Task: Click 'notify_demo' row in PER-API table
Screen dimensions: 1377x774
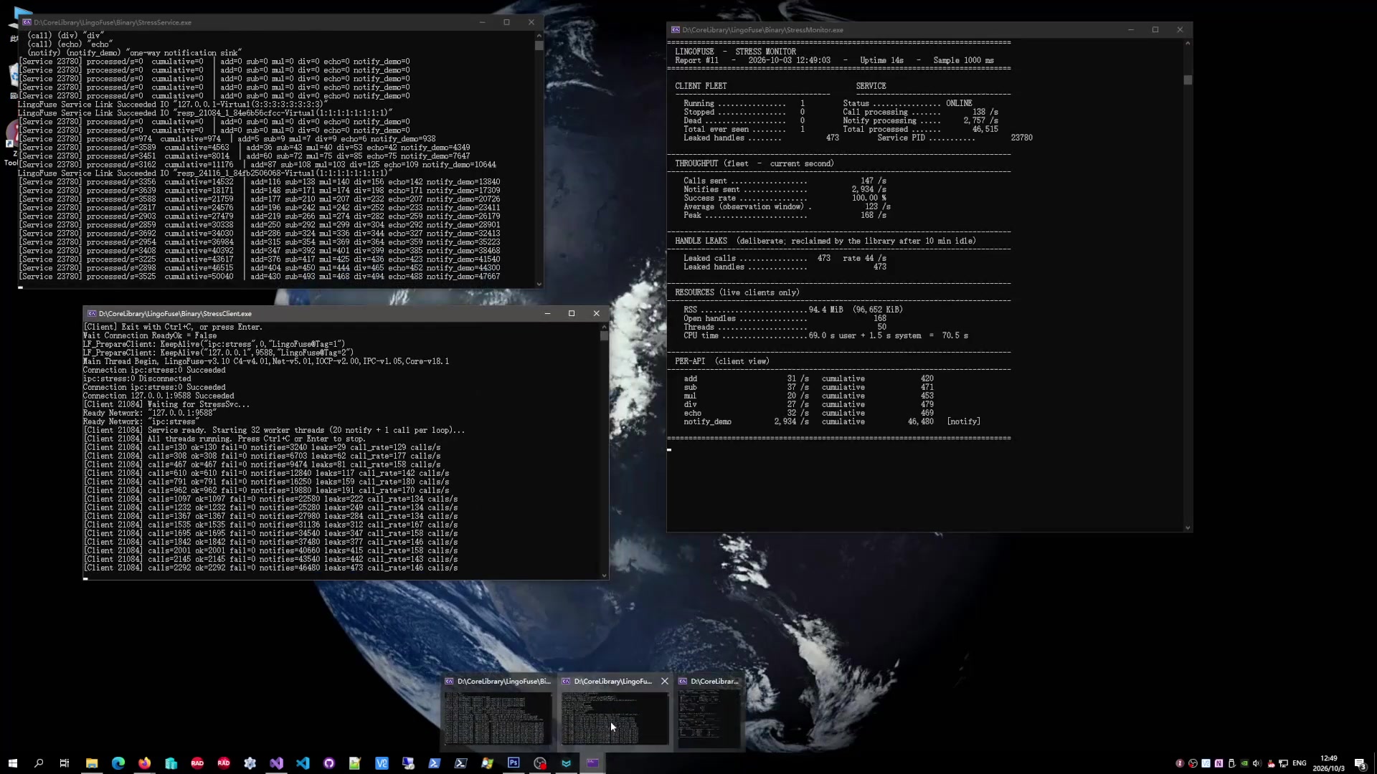Action: (832, 422)
